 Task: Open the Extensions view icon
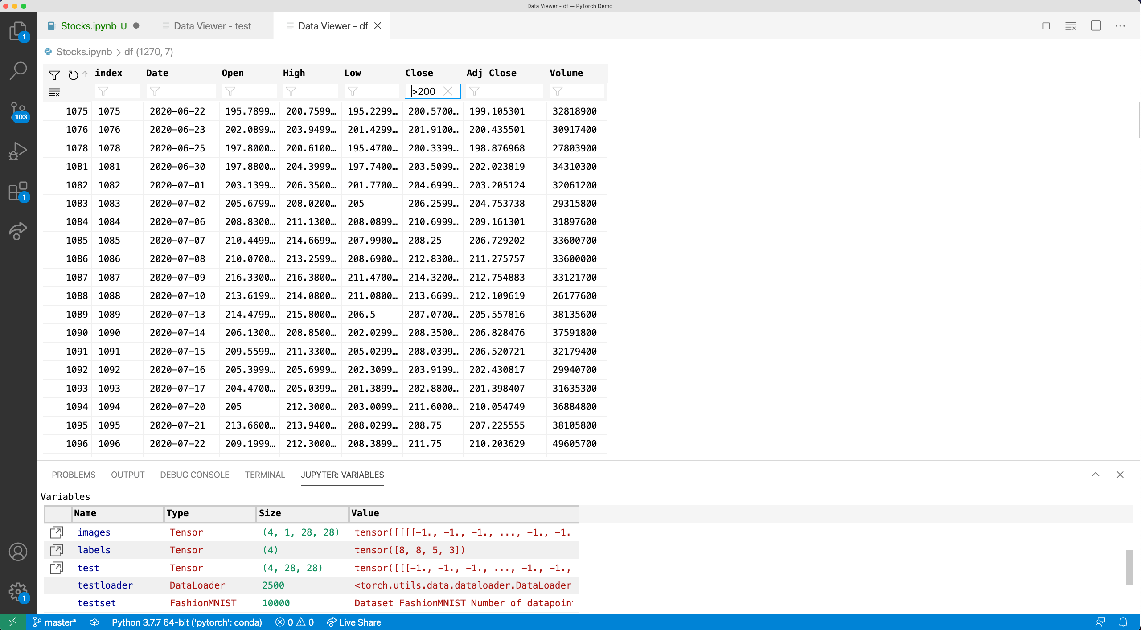pos(18,191)
